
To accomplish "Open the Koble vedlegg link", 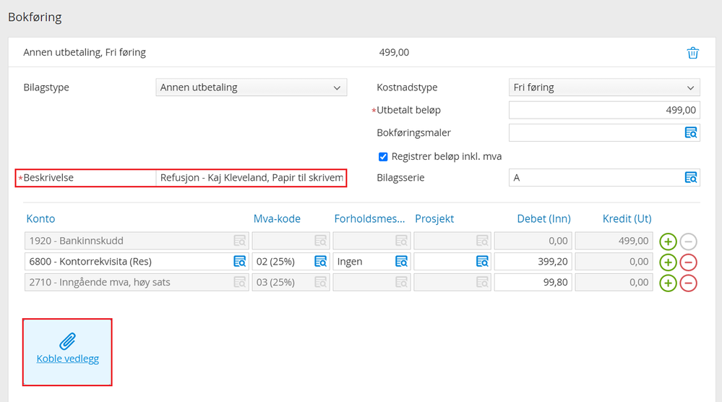I will 68,359.
